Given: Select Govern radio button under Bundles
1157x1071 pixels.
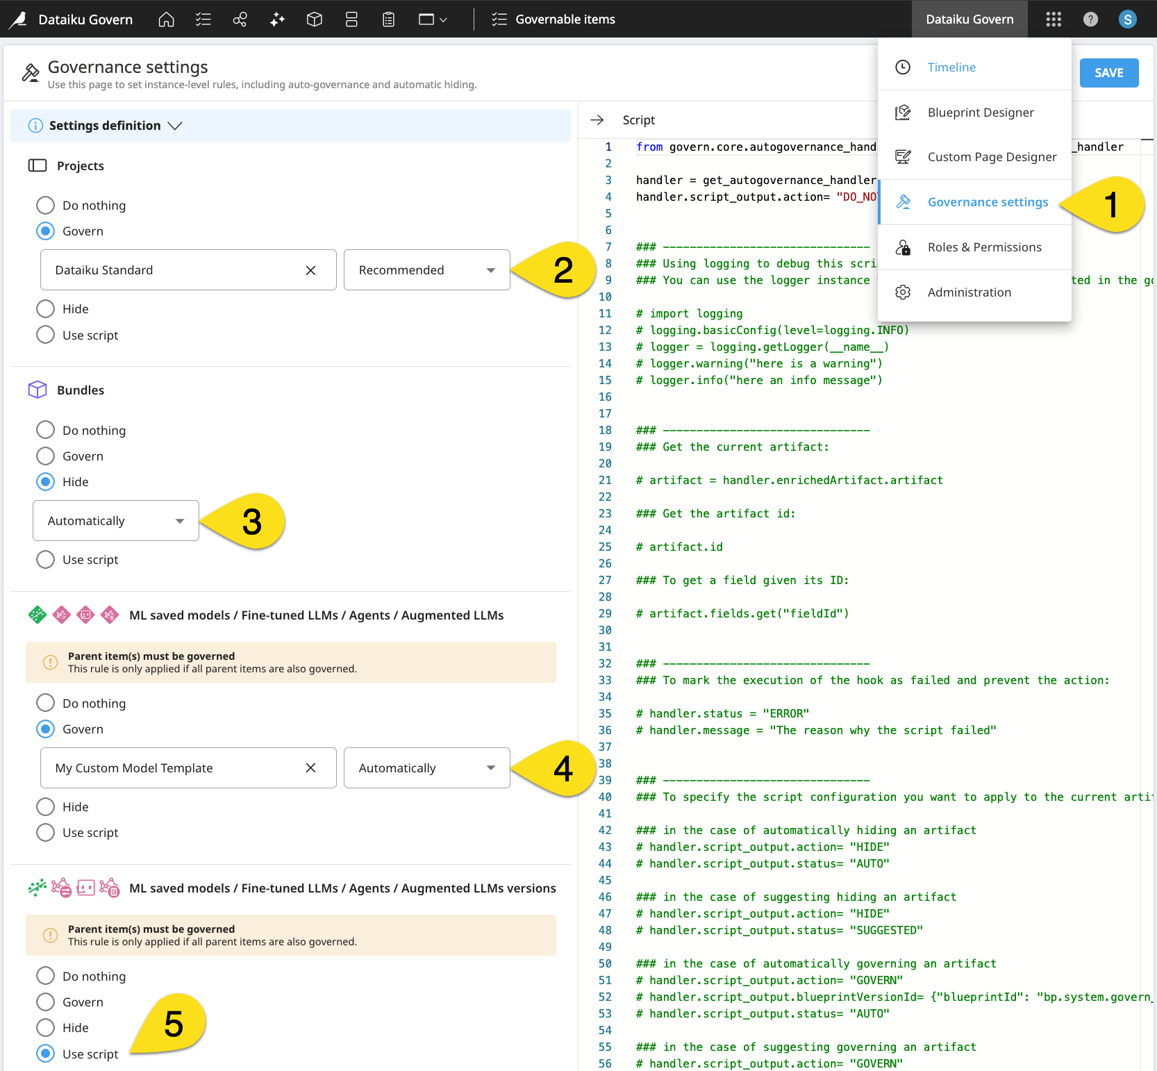Looking at the screenshot, I should (x=45, y=456).
